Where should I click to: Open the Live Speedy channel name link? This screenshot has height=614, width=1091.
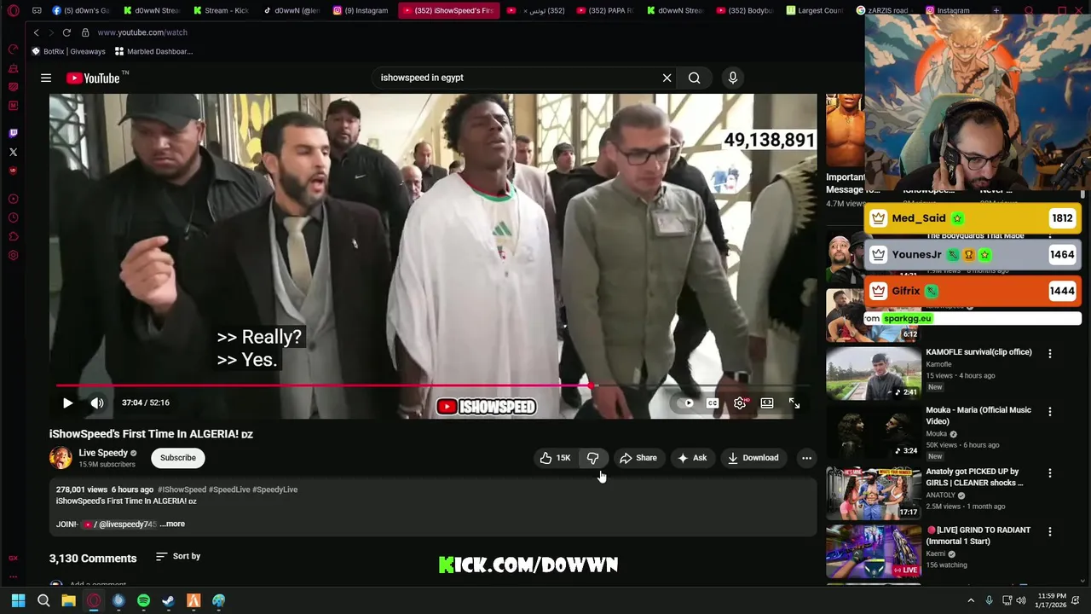(103, 453)
